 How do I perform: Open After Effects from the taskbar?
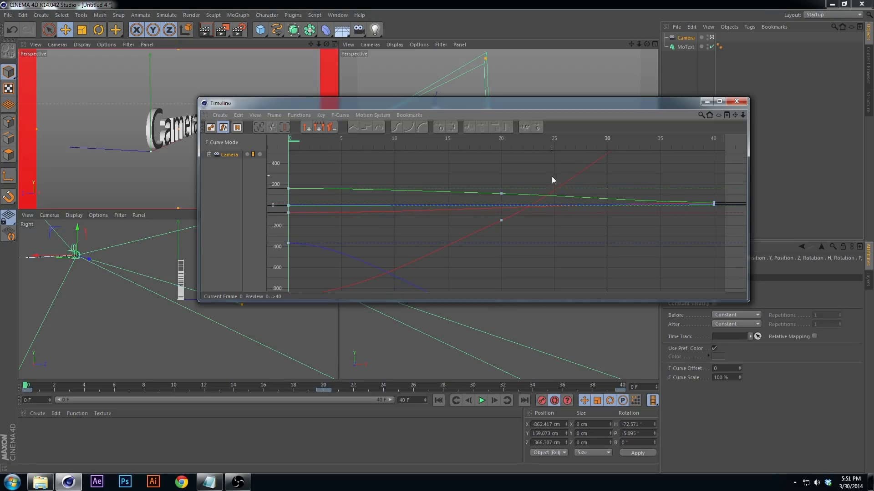[97, 481]
